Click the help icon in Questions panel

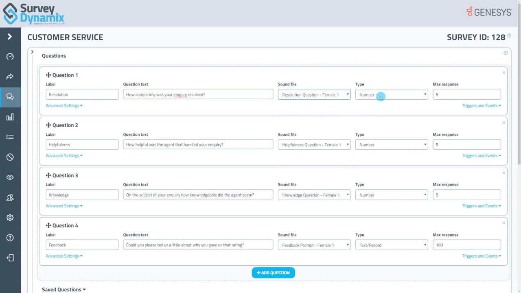click(x=506, y=53)
